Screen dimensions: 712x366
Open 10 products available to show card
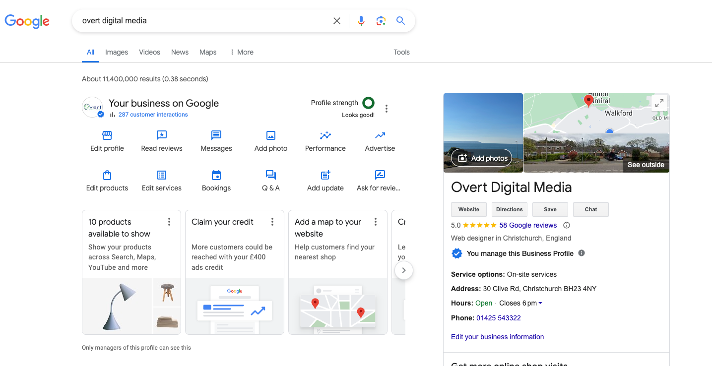131,272
